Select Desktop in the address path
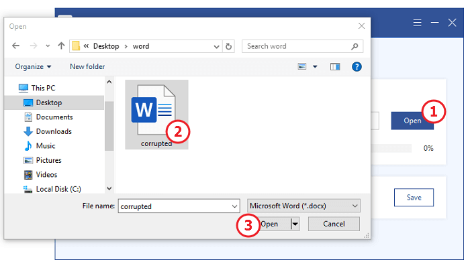 tap(106, 46)
